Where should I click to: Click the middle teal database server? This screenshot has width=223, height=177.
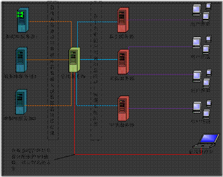(22, 60)
